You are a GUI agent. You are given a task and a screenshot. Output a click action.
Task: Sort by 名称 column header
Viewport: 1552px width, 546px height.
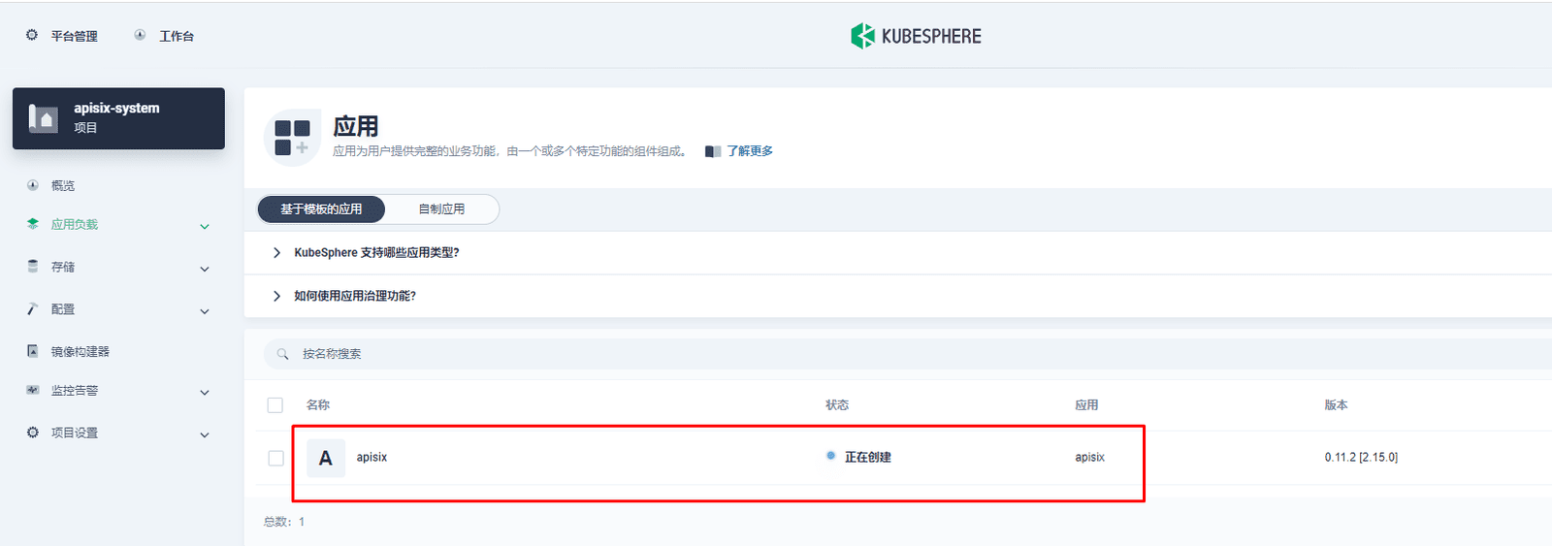[318, 405]
